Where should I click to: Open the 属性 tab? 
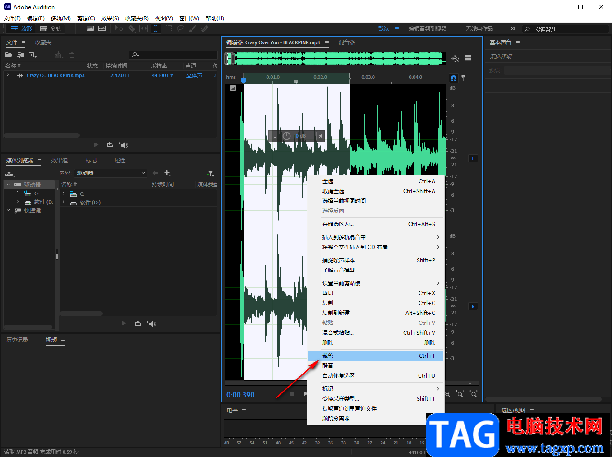pos(120,161)
